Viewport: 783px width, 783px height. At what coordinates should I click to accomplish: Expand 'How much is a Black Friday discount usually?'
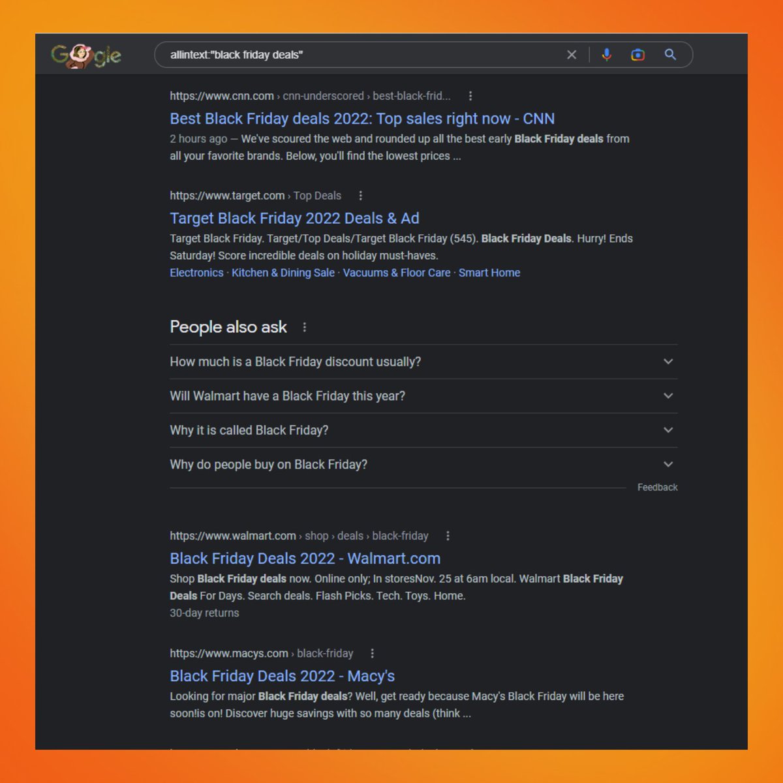[x=423, y=361]
